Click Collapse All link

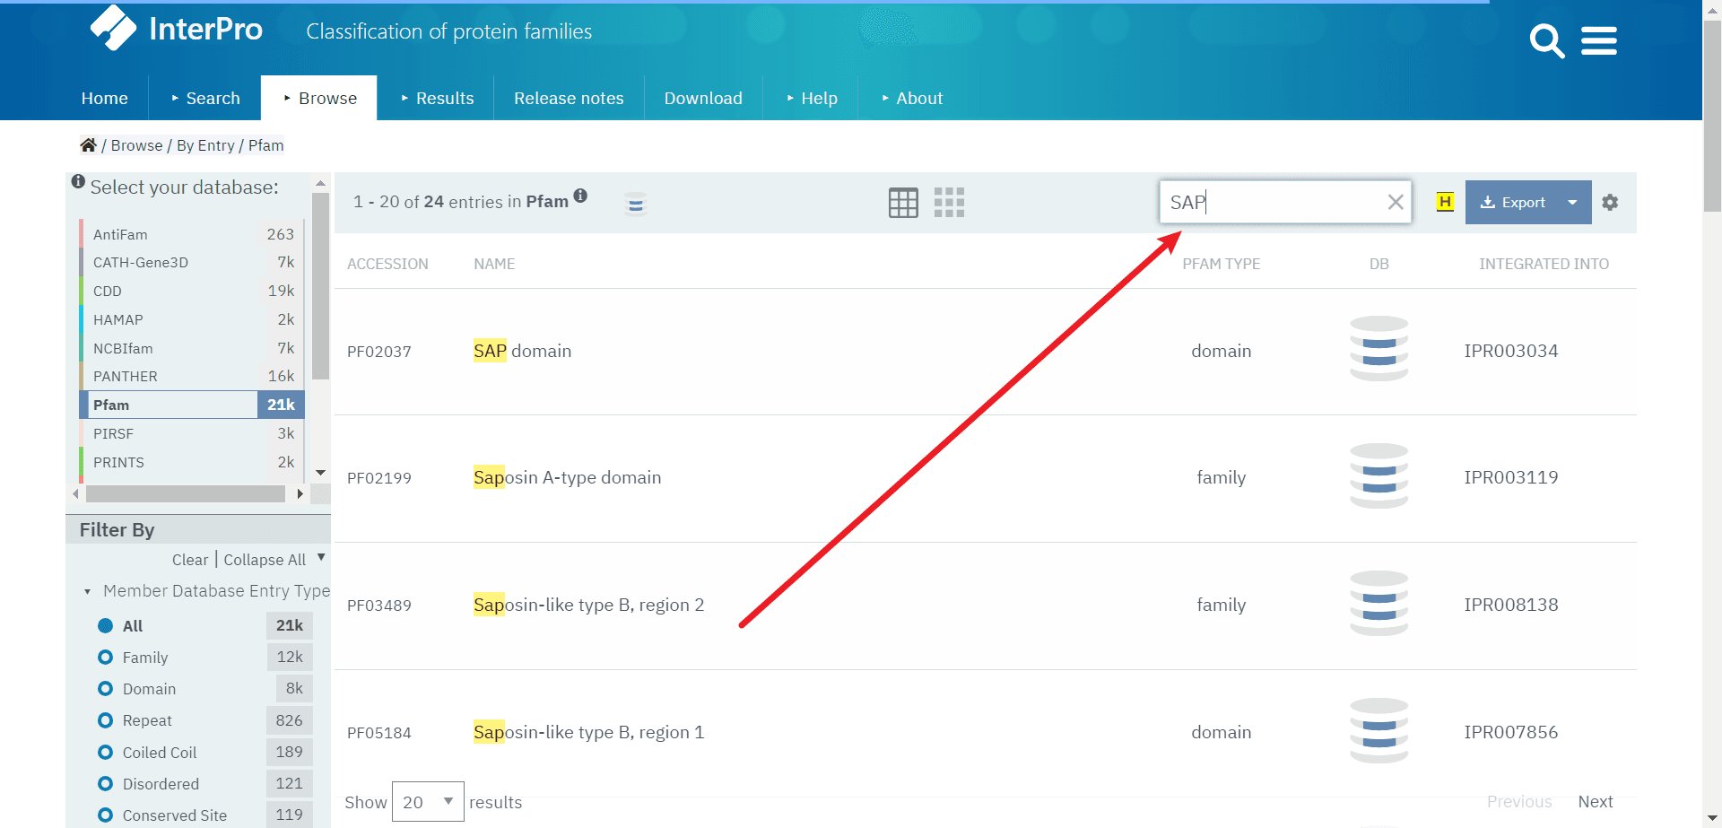point(265,560)
